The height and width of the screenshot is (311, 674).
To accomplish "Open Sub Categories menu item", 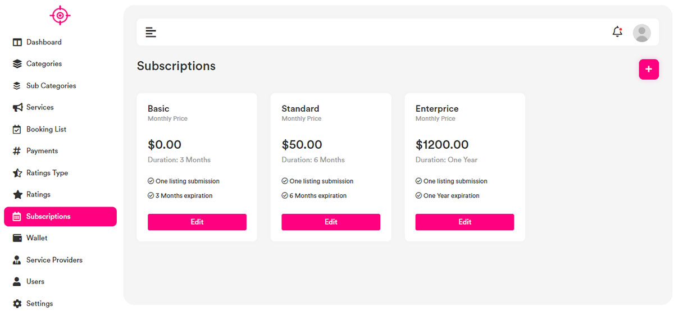I will (x=51, y=86).
